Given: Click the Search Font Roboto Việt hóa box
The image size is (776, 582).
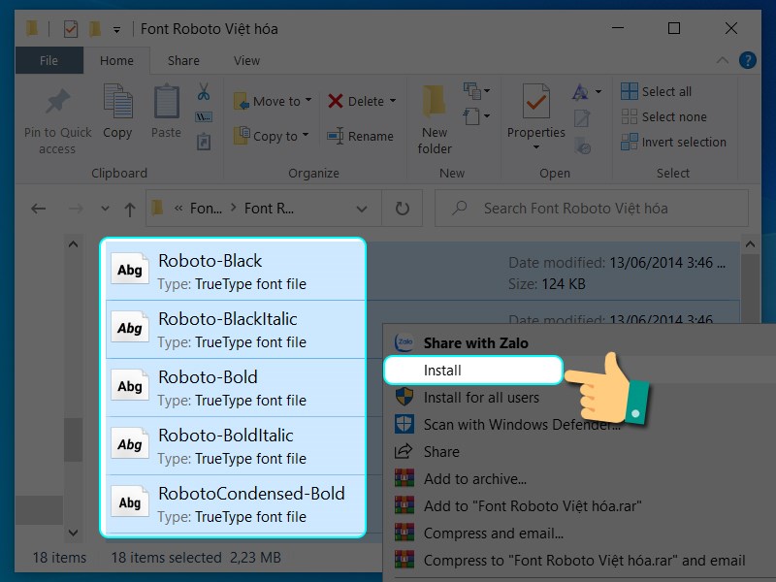Looking at the screenshot, I should (592, 209).
